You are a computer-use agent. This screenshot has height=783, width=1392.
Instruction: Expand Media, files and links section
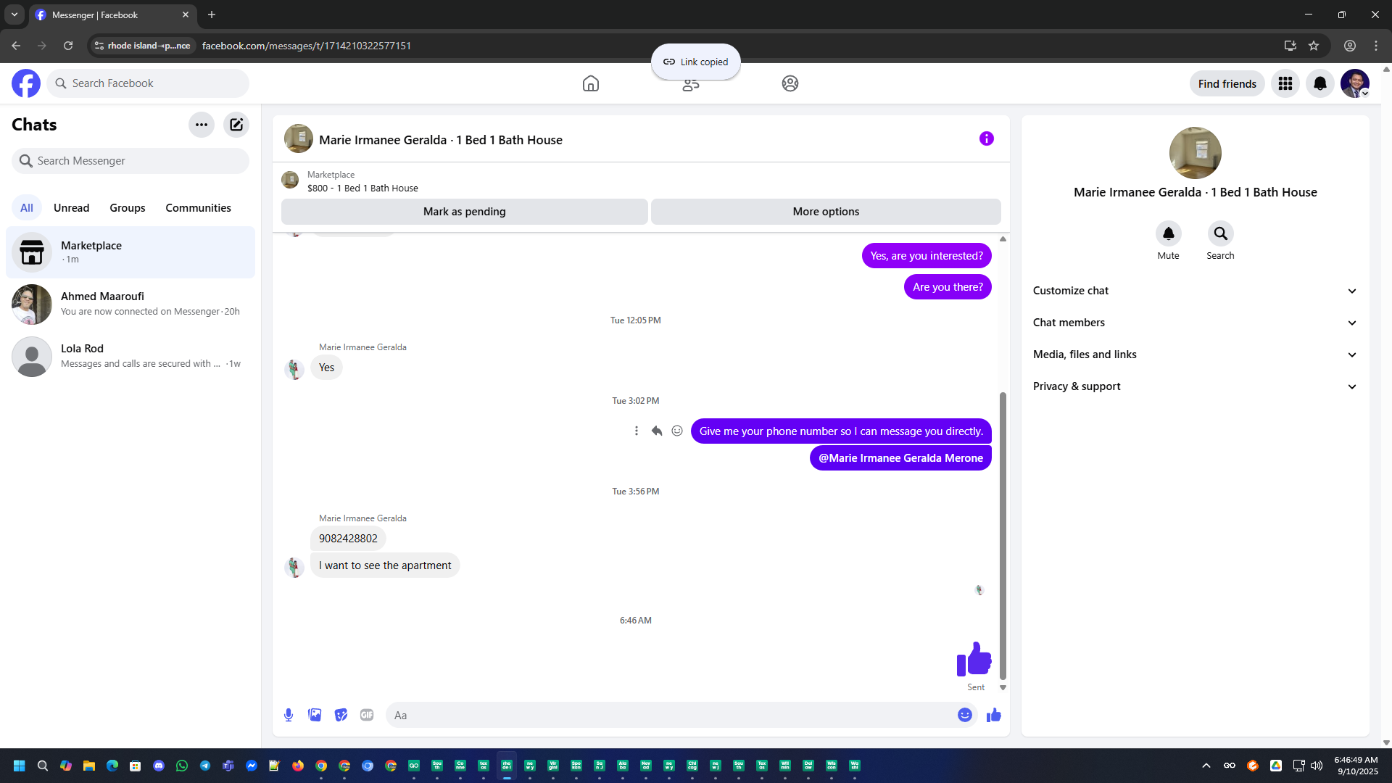pyautogui.click(x=1195, y=355)
